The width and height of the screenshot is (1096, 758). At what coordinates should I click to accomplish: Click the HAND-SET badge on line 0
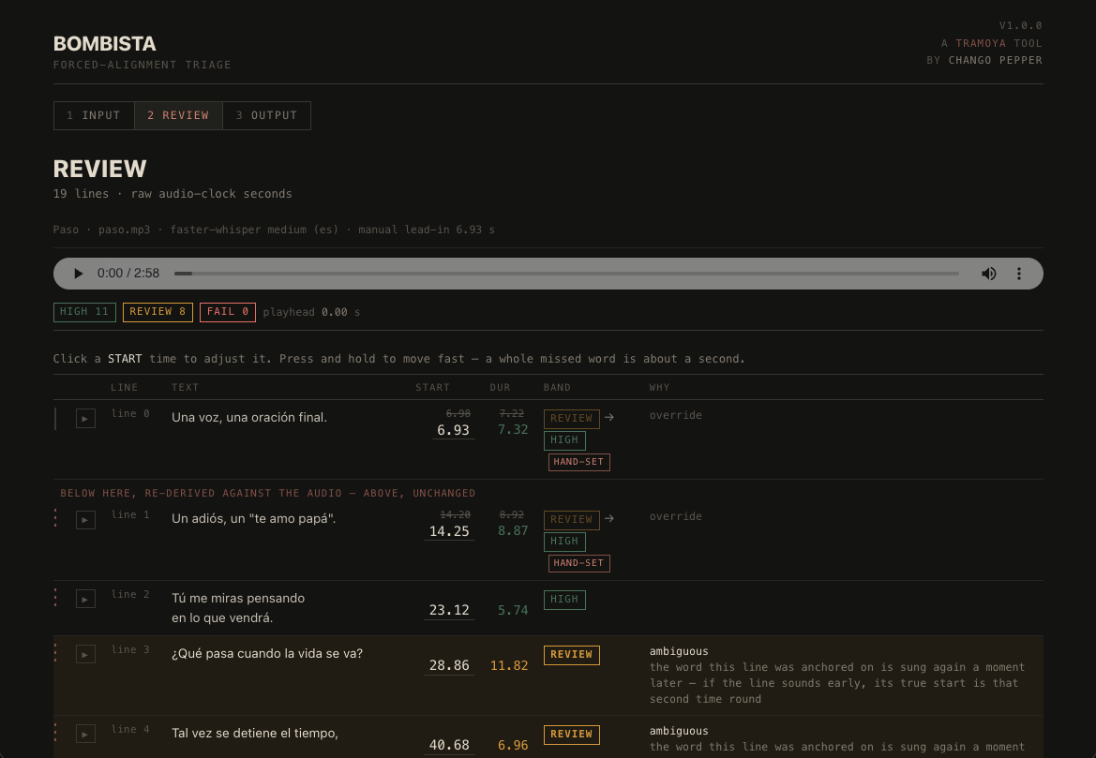point(578,462)
